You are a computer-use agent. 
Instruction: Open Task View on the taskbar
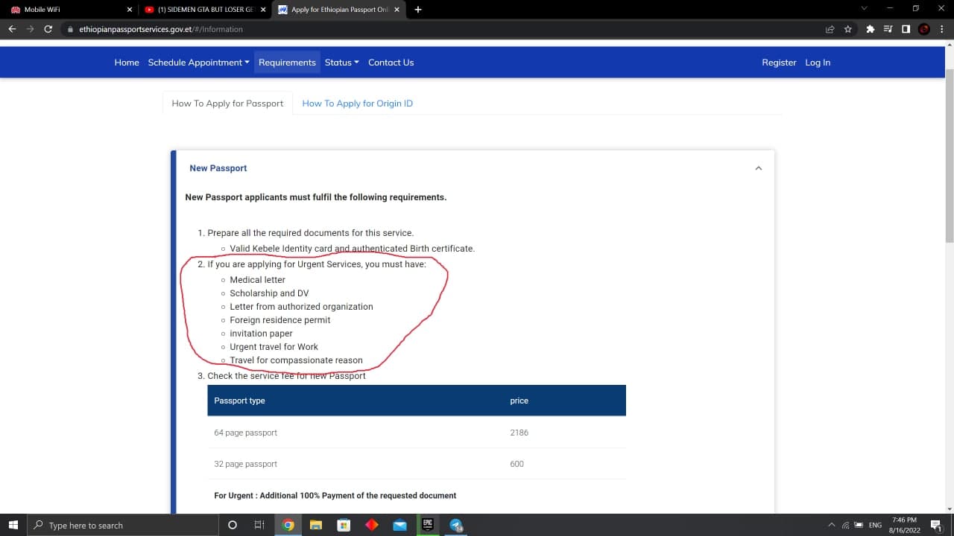tap(259, 525)
